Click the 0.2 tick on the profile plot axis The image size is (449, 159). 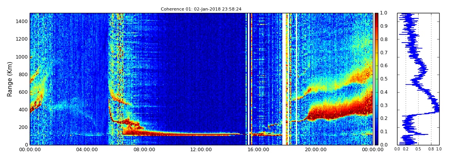tap(406, 149)
